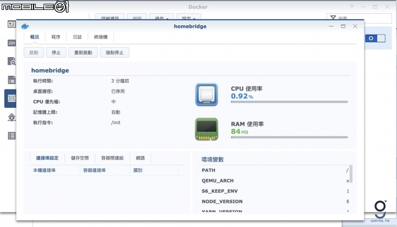
Task: Select the 儲存空間 tab
Action: (x=80, y=158)
